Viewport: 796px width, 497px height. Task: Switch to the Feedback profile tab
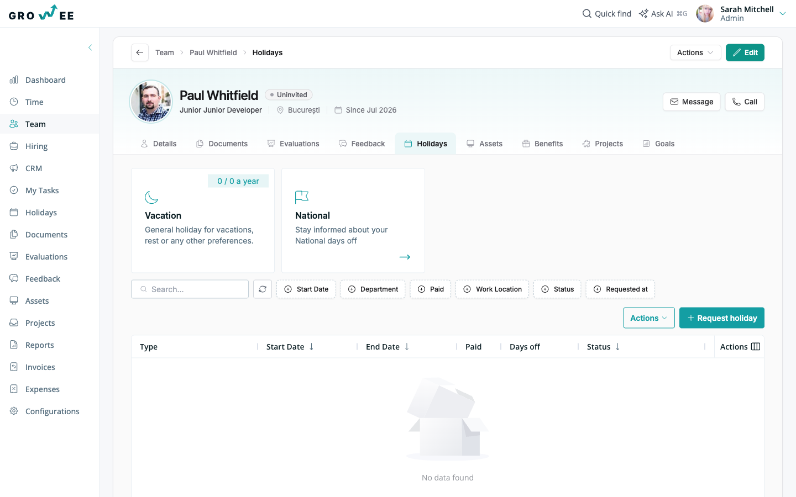tap(362, 144)
